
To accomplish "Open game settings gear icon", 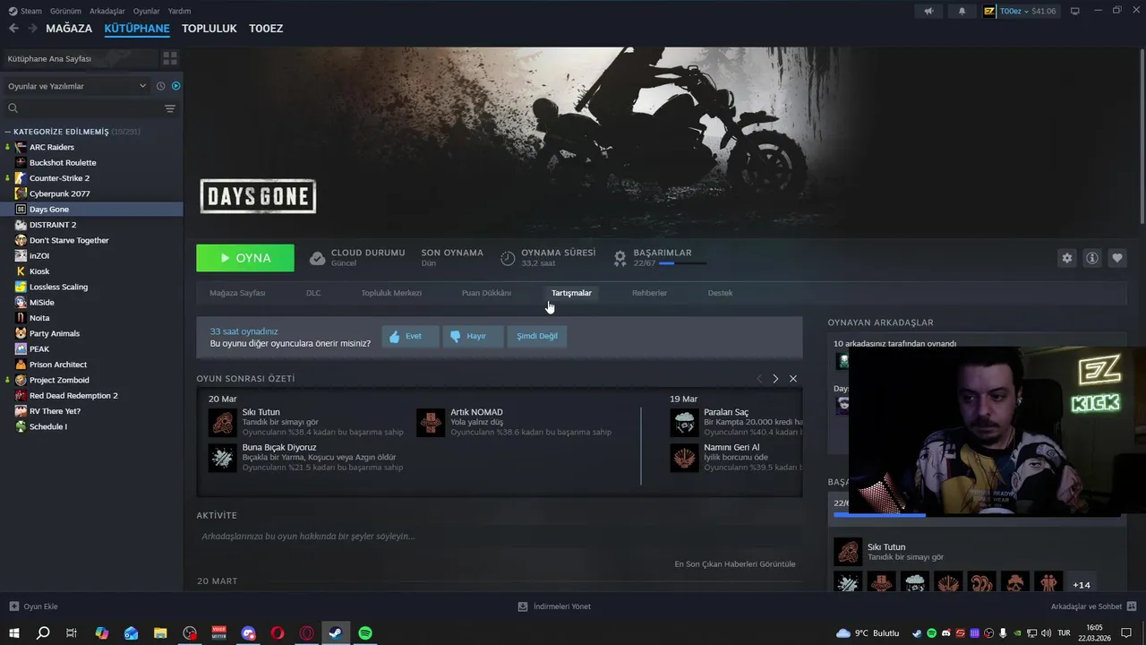I will click(1066, 258).
